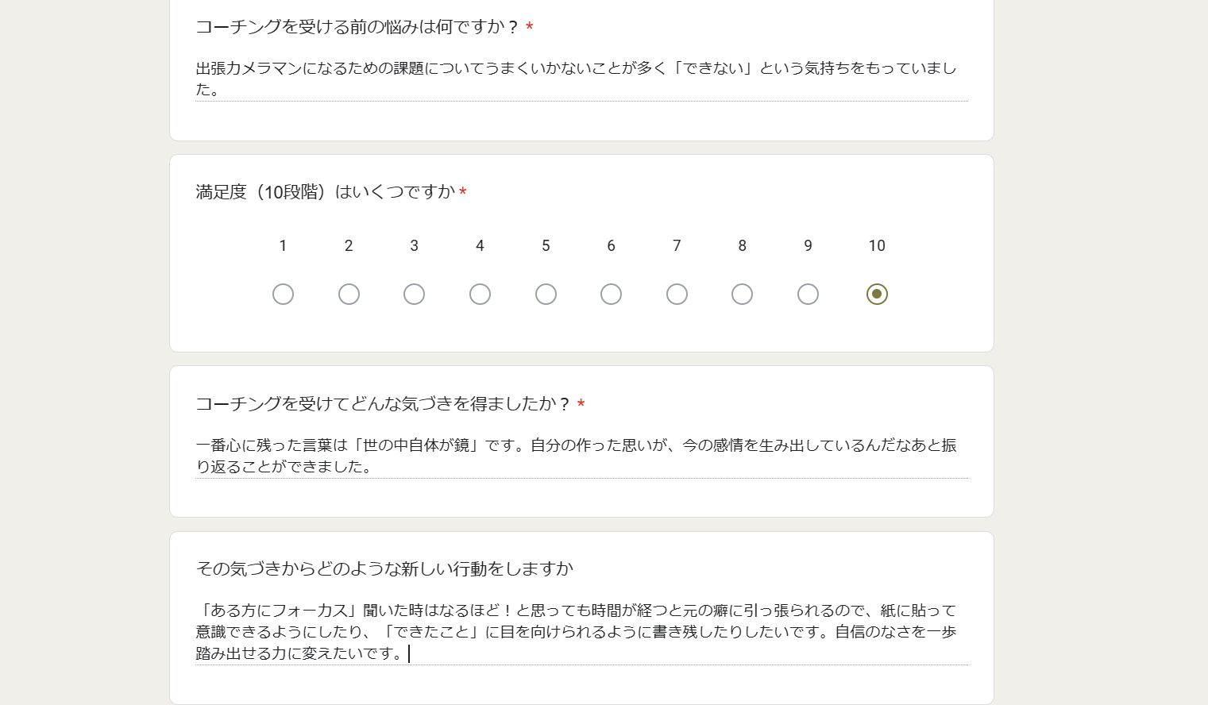Click the answer field about worries before coaching
1208x705 pixels.
(581, 79)
